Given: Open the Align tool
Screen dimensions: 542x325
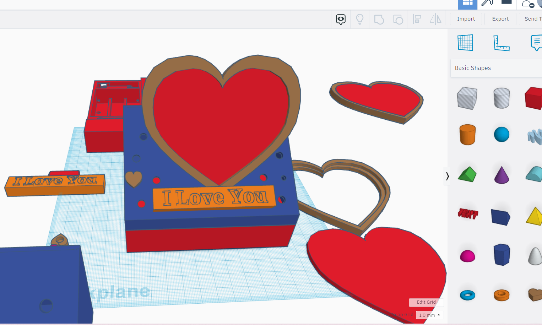Looking at the screenshot, I should pos(417,19).
